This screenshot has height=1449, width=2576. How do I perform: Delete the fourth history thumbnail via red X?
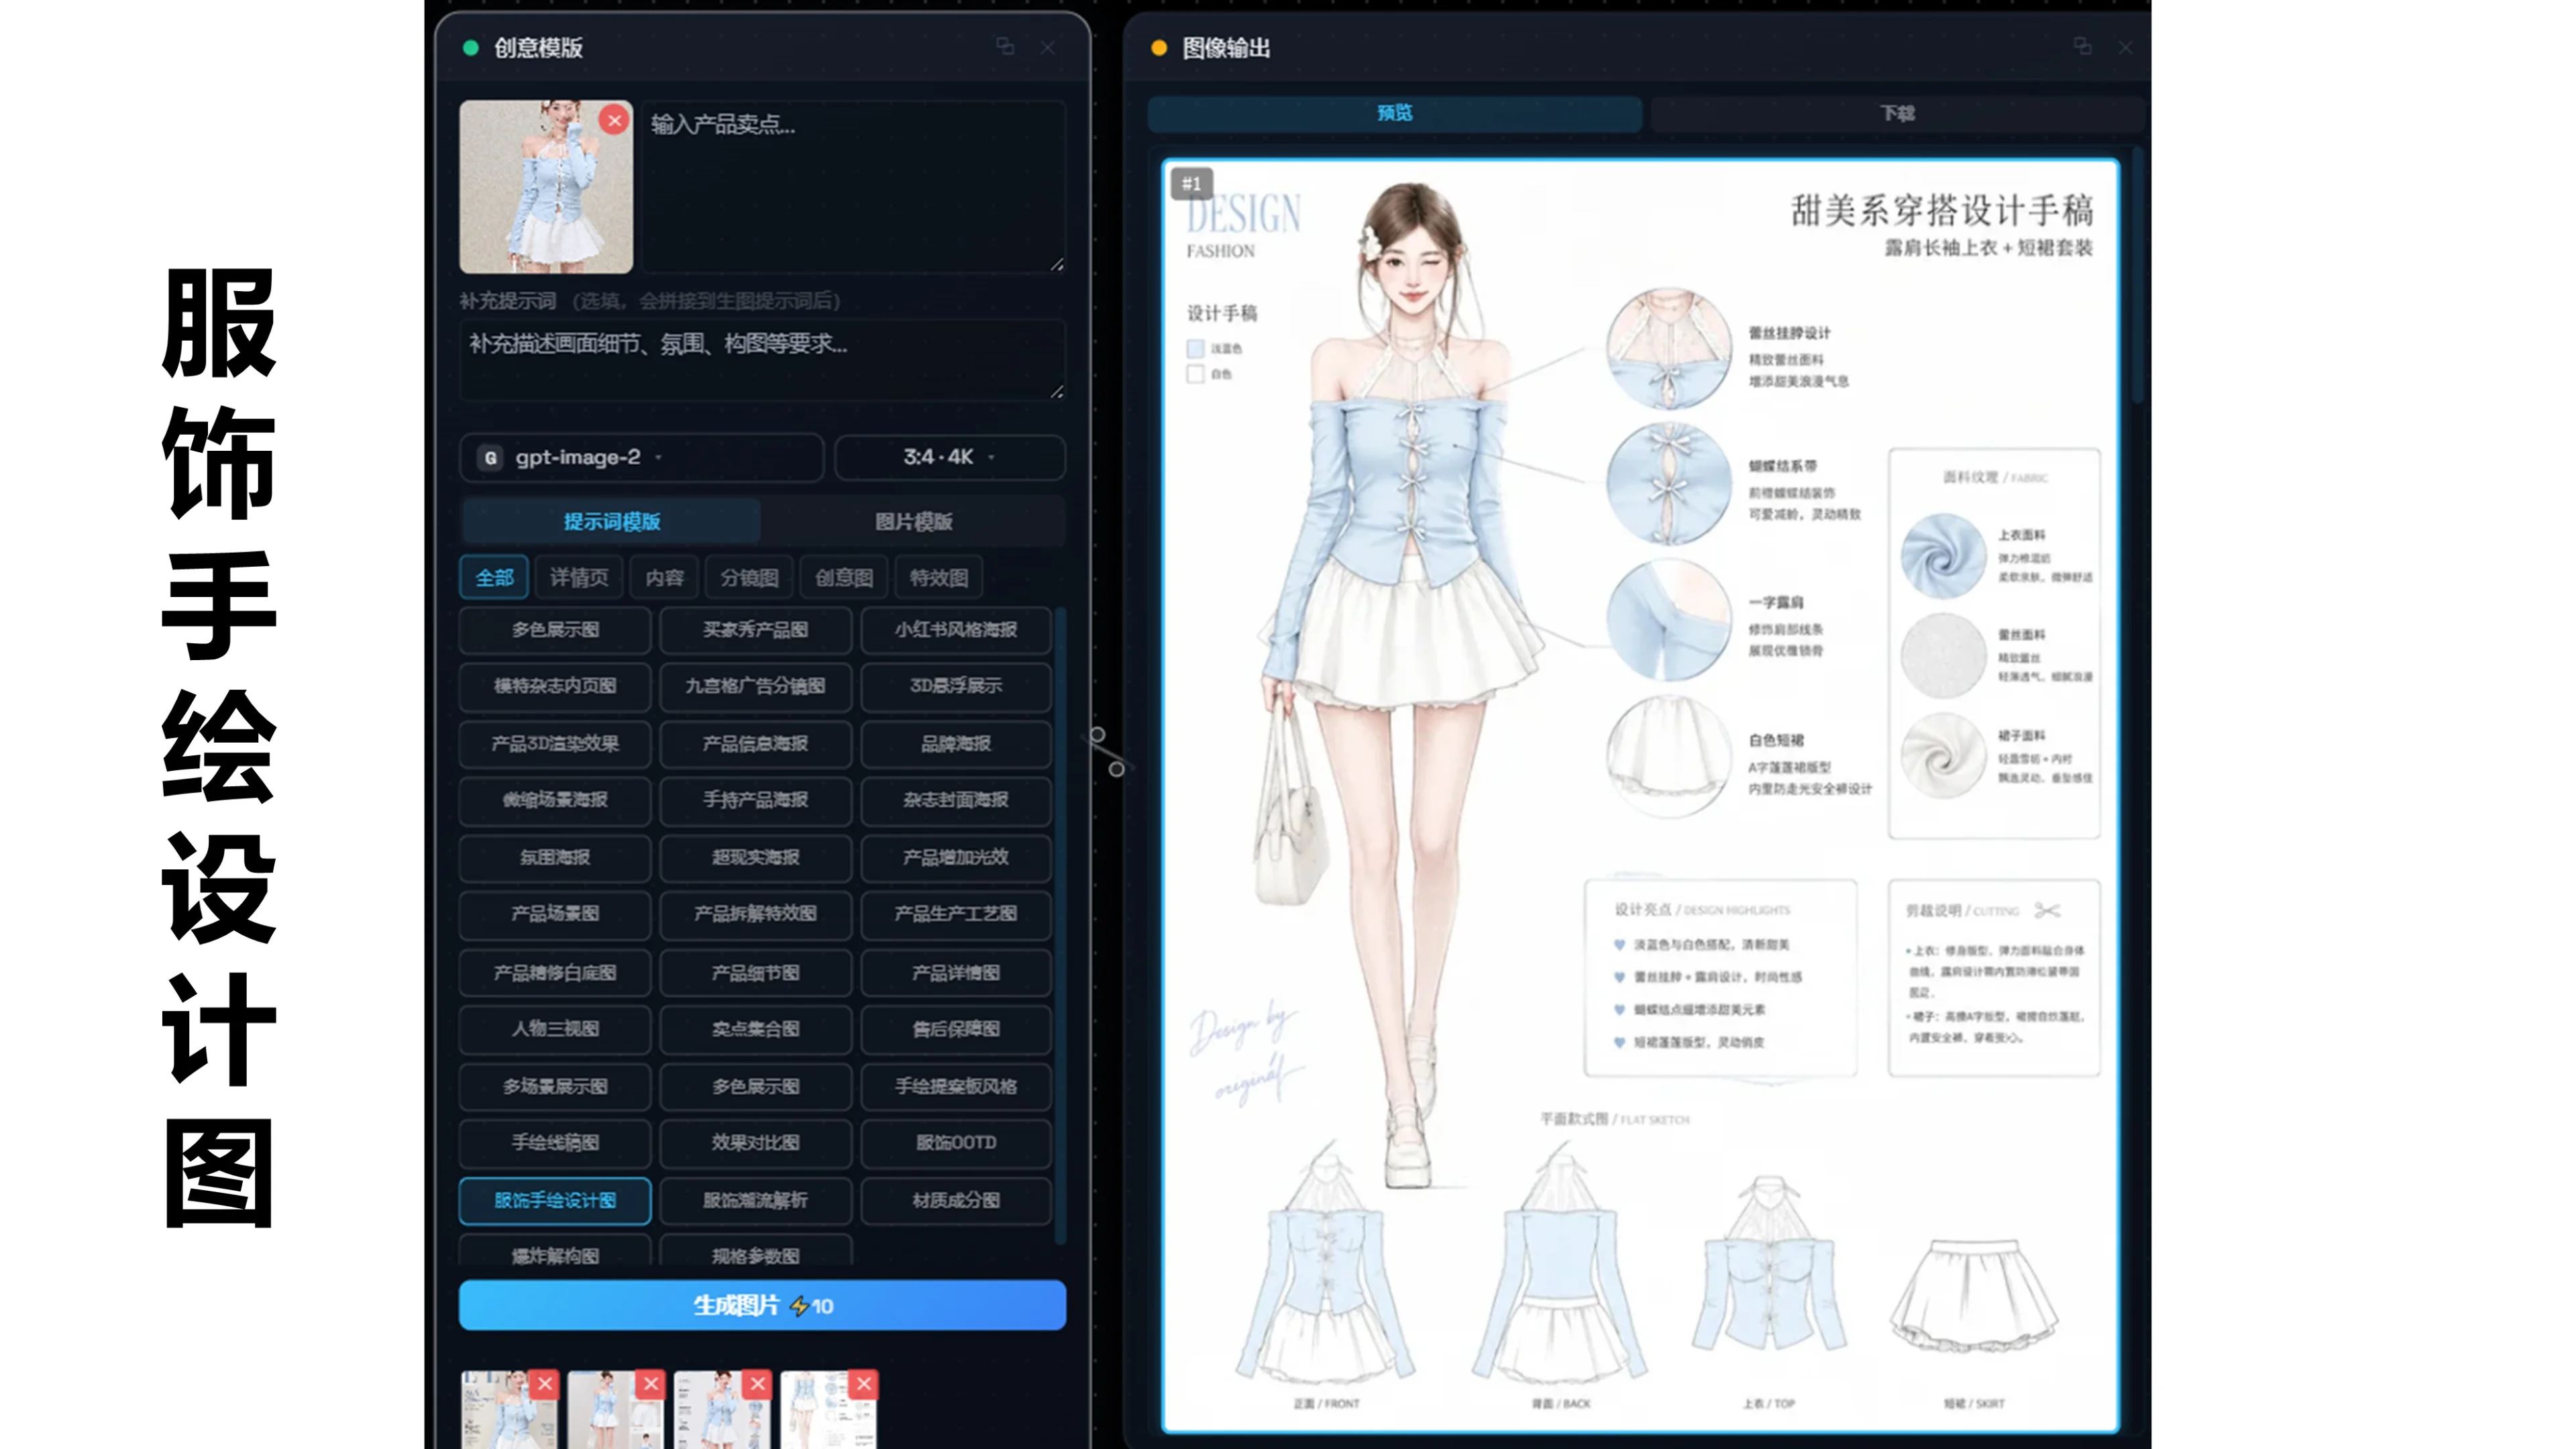(x=864, y=1384)
